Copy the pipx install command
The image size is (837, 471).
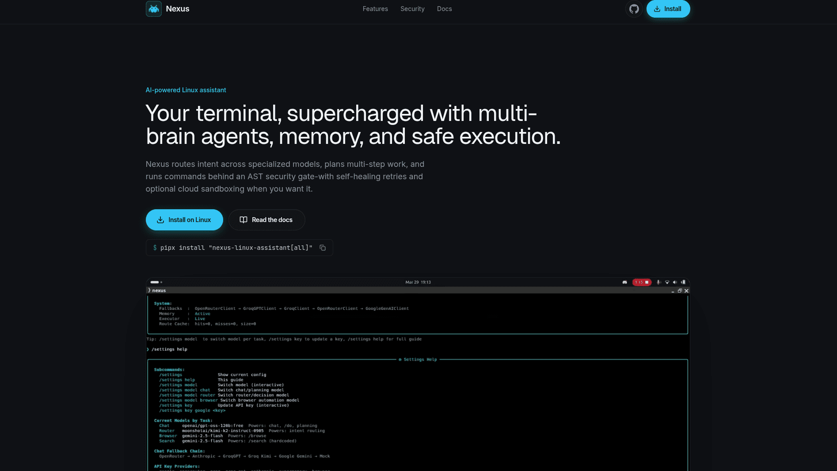[x=323, y=248]
